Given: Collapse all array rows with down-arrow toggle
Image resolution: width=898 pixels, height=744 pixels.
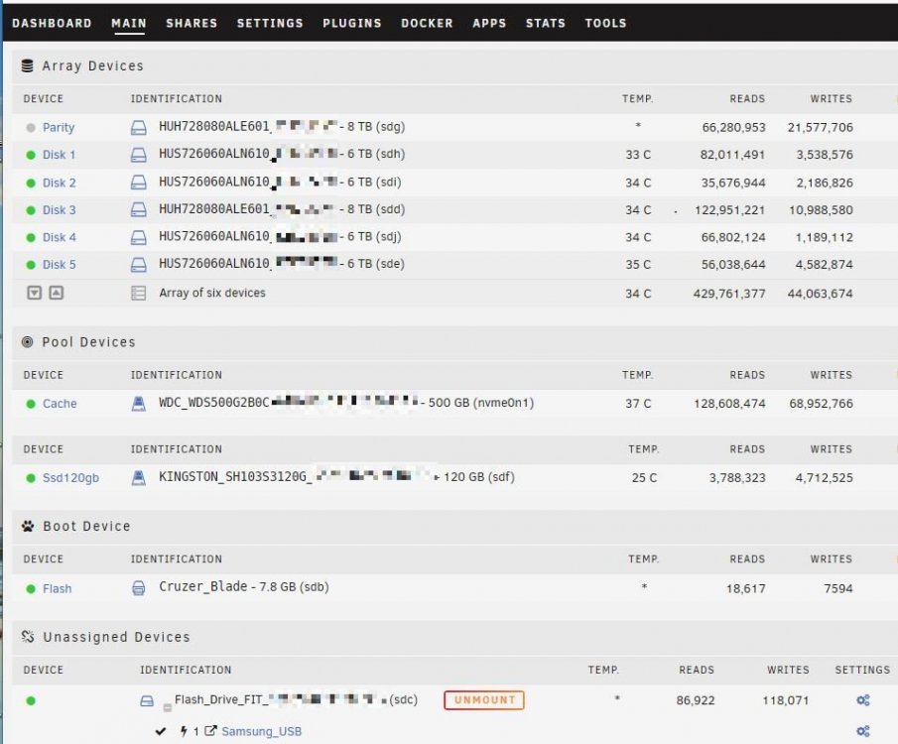Looking at the screenshot, I should tap(35, 293).
